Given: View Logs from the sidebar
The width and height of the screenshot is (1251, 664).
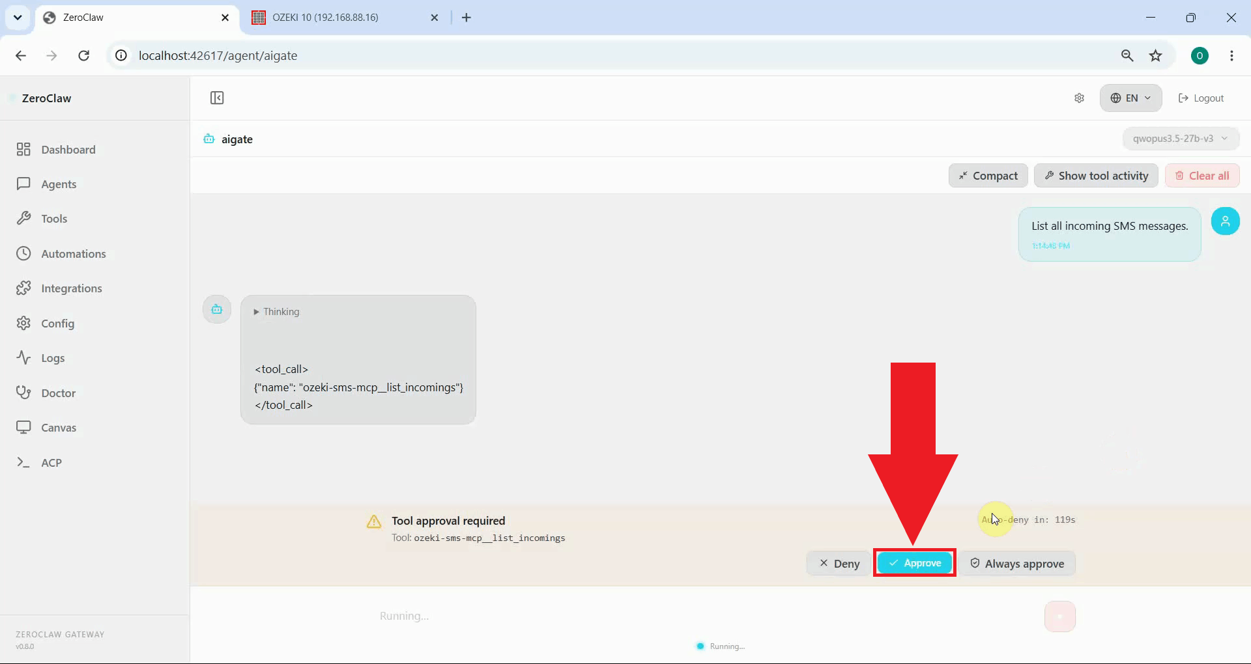Looking at the screenshot, I should pyautogui.click(x=40, y=358).
